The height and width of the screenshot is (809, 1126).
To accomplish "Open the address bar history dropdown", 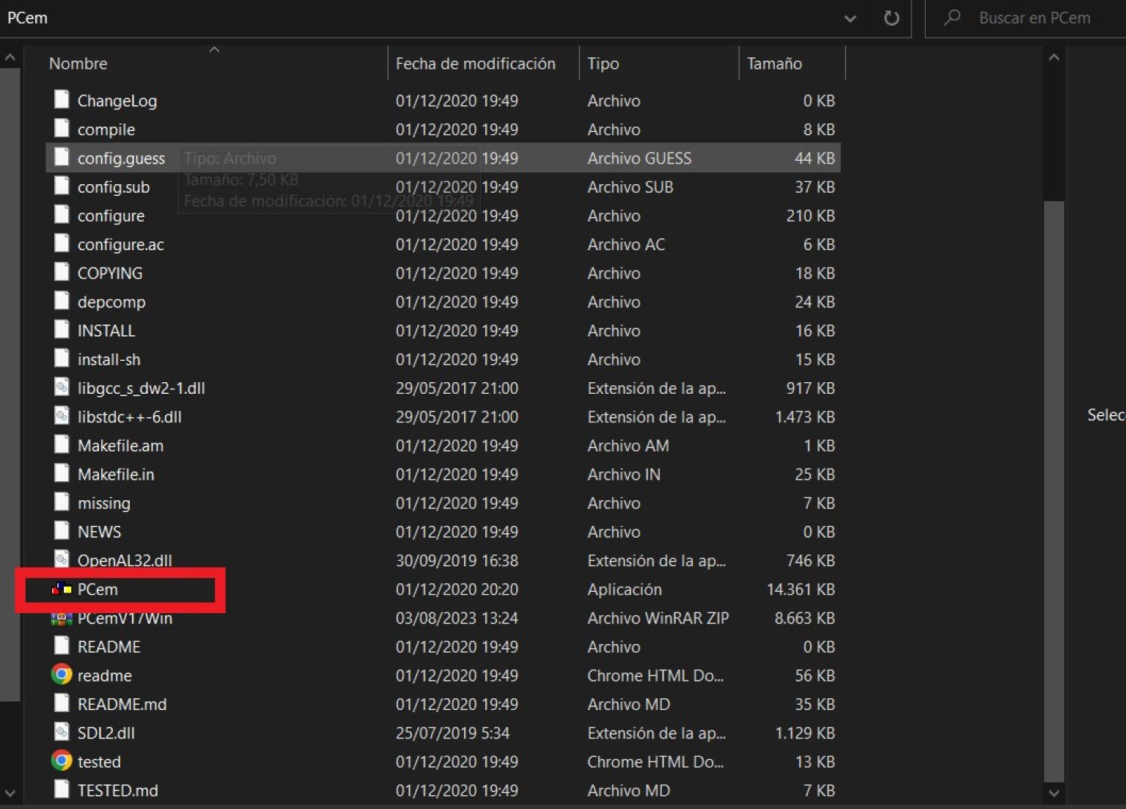I will tap(850, 18).
